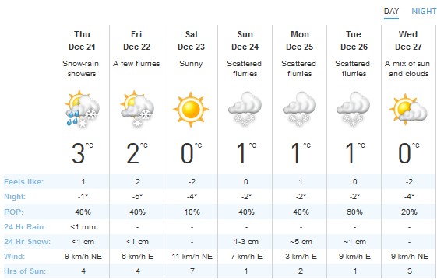The width and height of the screenshot is (437, 280).
Task: Click the POP row label
Action: [14, 212]
